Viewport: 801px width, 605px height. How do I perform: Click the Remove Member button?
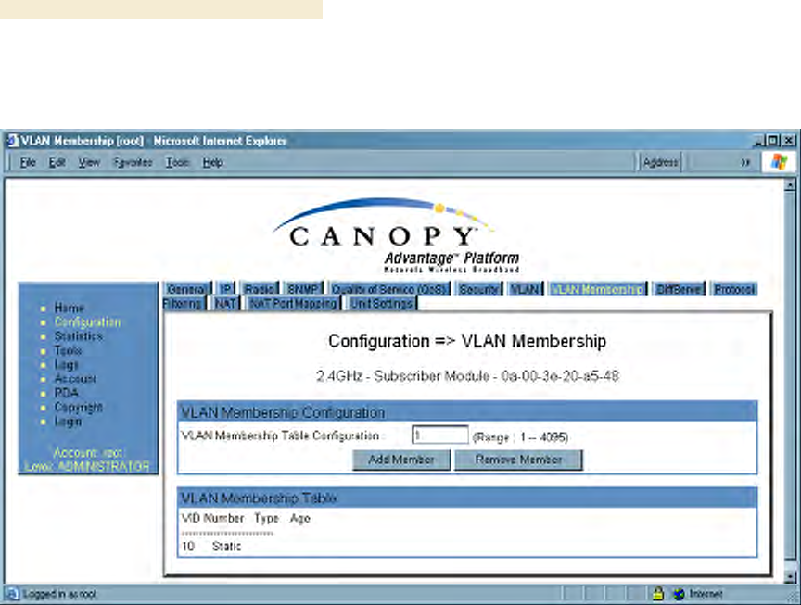(x=518, y=460)
